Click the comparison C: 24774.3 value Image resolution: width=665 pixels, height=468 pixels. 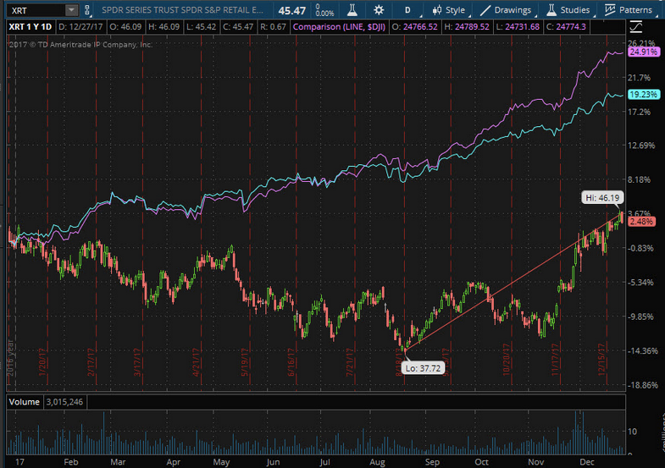566,27
